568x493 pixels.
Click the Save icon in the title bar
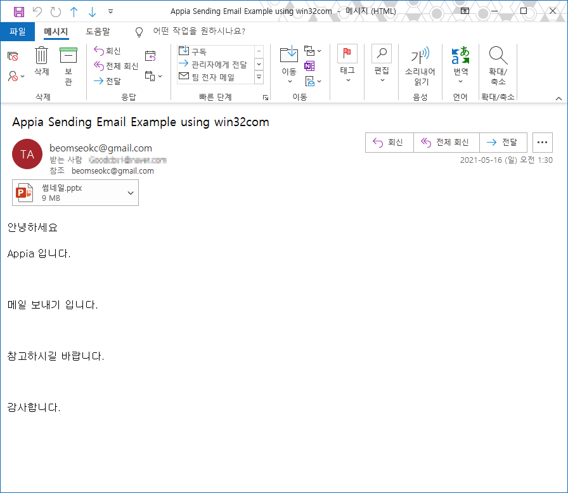(19, 12)
